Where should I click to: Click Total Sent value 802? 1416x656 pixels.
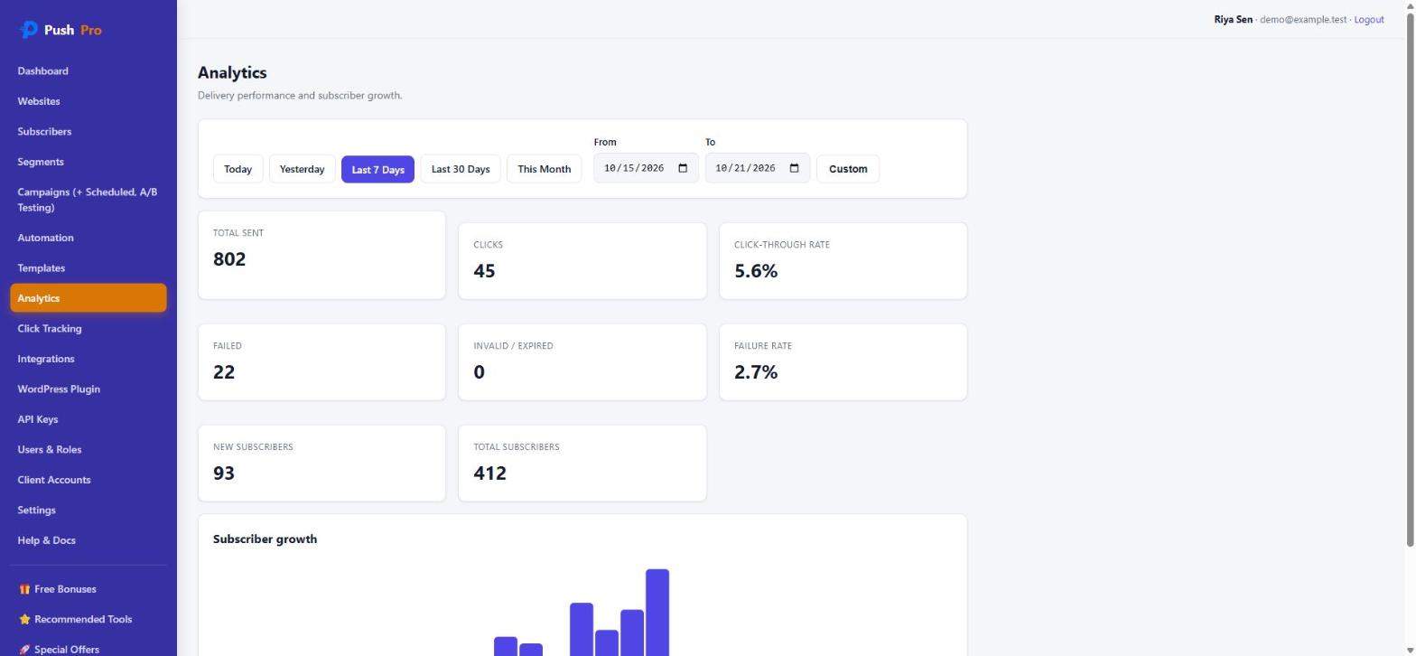coord(229,259)
